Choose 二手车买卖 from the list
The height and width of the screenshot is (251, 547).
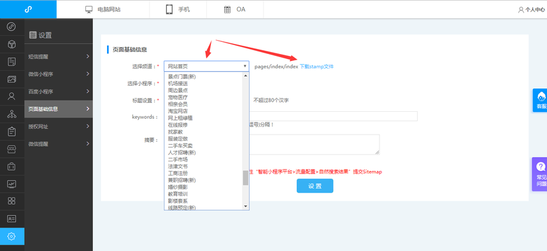pos(180,146)
